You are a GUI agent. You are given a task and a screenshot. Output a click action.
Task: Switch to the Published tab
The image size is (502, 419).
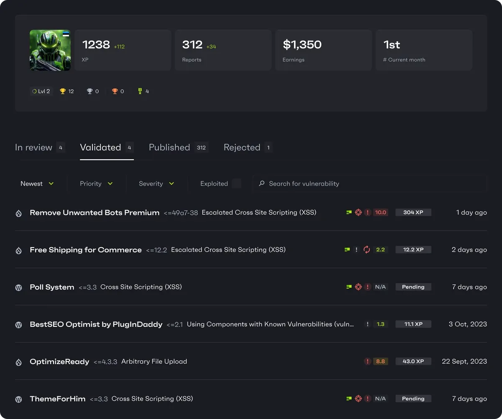click(169, 147)
